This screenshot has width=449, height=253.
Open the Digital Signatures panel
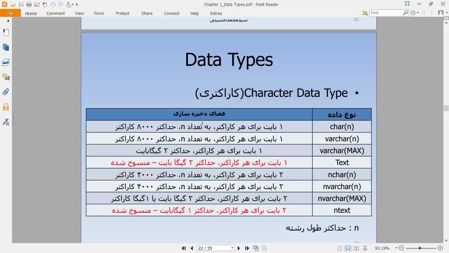coord(6,122)
